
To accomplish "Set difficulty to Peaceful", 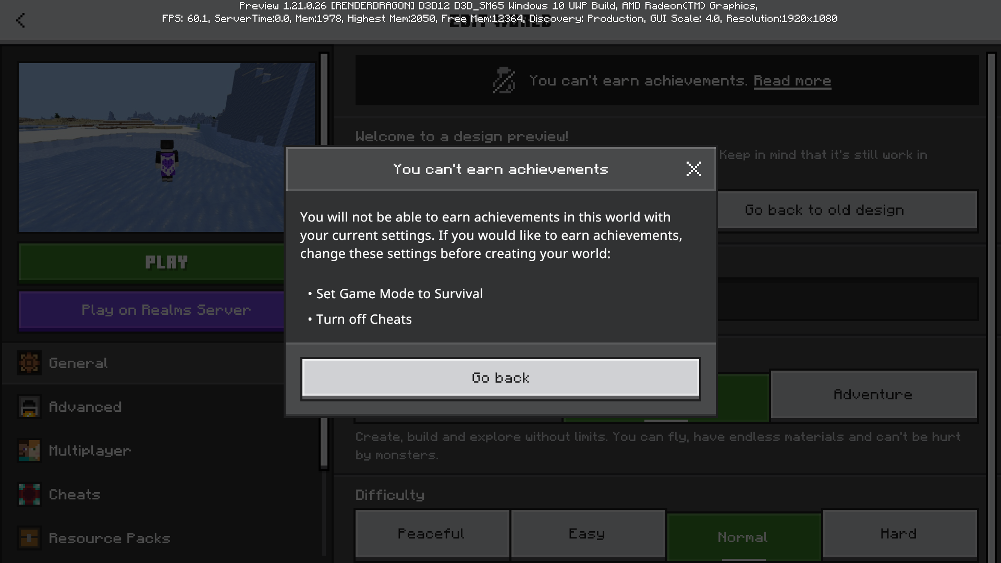I will pos(432,534).
